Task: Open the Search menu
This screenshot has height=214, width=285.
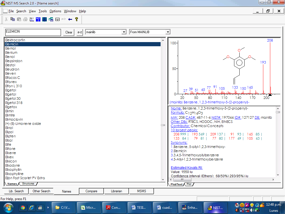Action: 21,11
